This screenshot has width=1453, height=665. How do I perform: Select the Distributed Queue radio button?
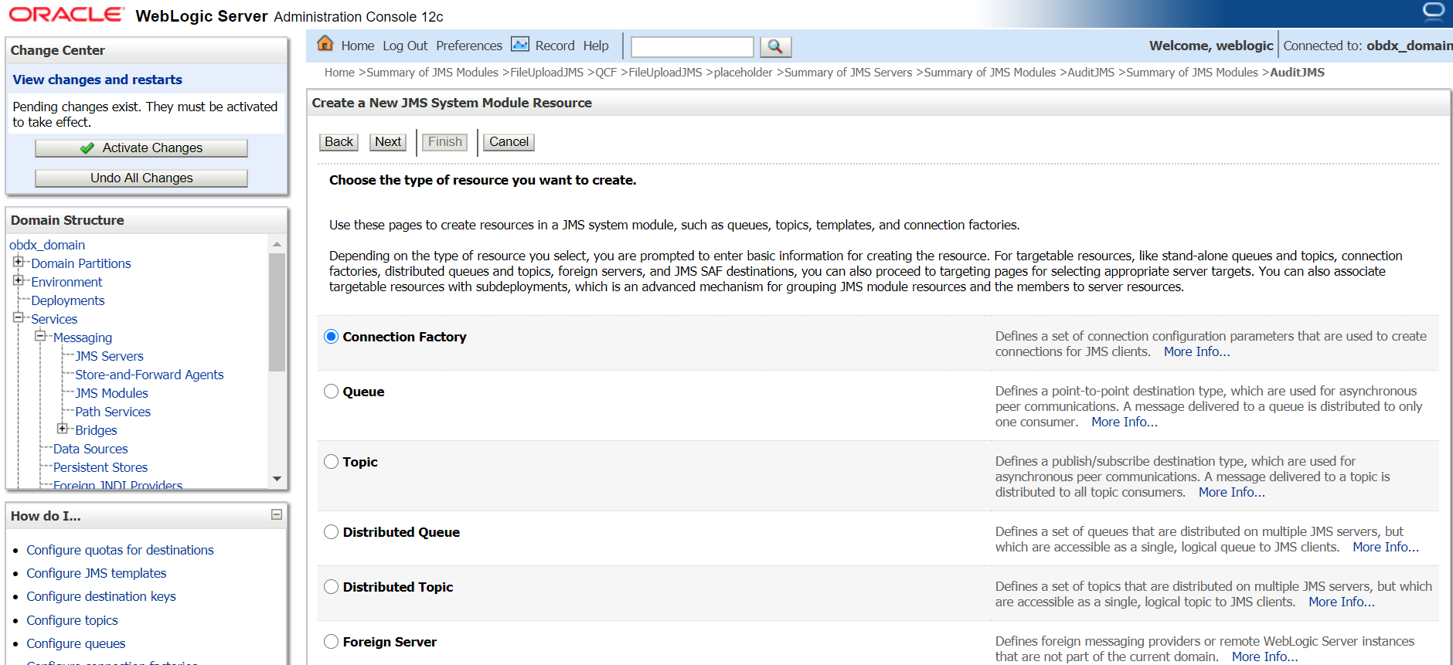point(331,532)
